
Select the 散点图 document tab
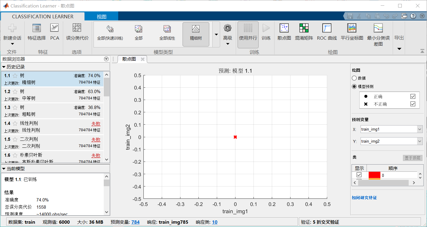pos(129,59)
